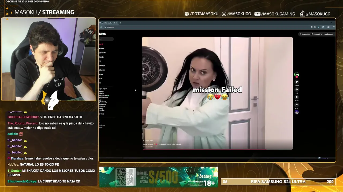This screenshot has height=192, width=343.
Task: Open the sophiaasant followed account
Action: (103, 101)
